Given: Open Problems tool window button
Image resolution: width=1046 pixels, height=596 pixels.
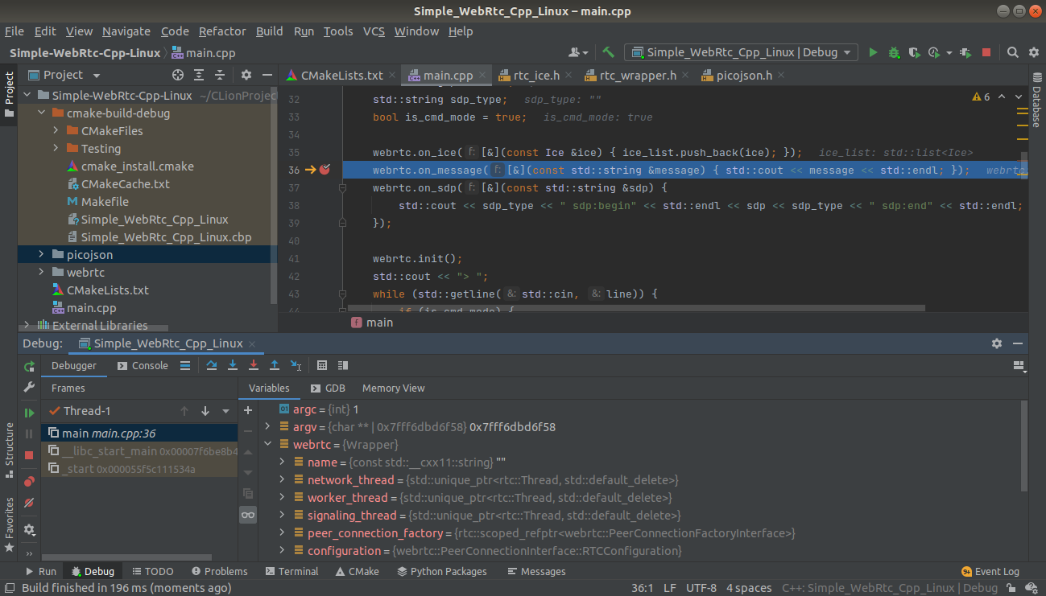Looking at the screenshot, I should 219,571.
